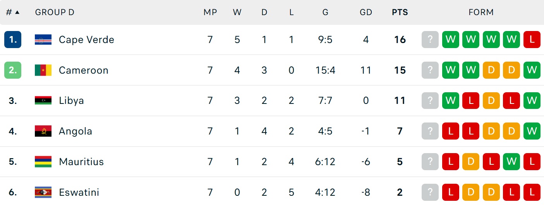Sort standings by GD column header
Screen dimensions: 544x207
pos(366,12)
